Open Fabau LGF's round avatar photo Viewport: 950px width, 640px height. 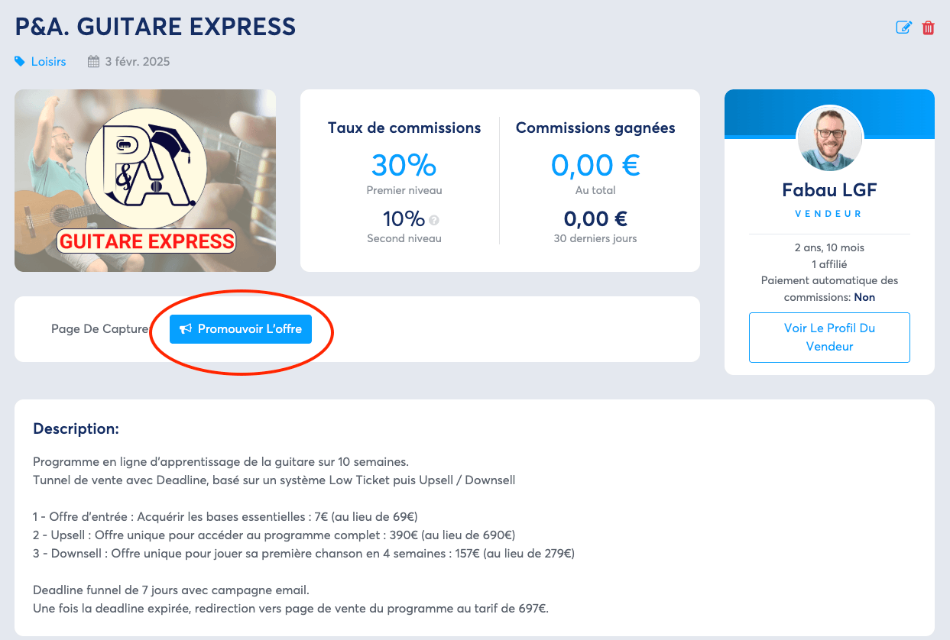click(x=829, y=138)
